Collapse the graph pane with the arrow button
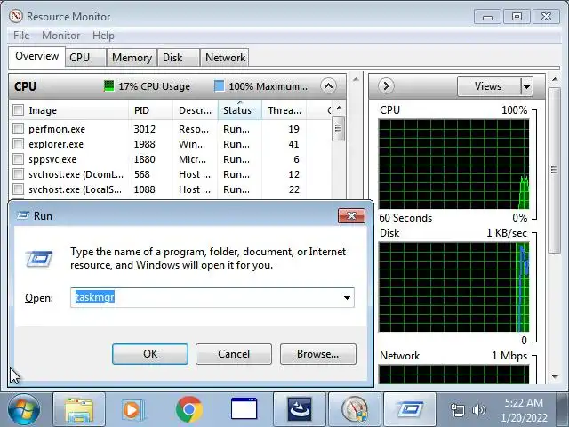This screenshot has height=427, width=569. (x=386, y=86)
